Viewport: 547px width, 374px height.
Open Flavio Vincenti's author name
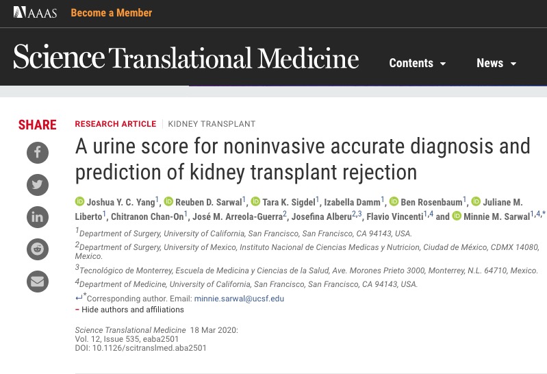pyautogui.click(x=393, y=216)
